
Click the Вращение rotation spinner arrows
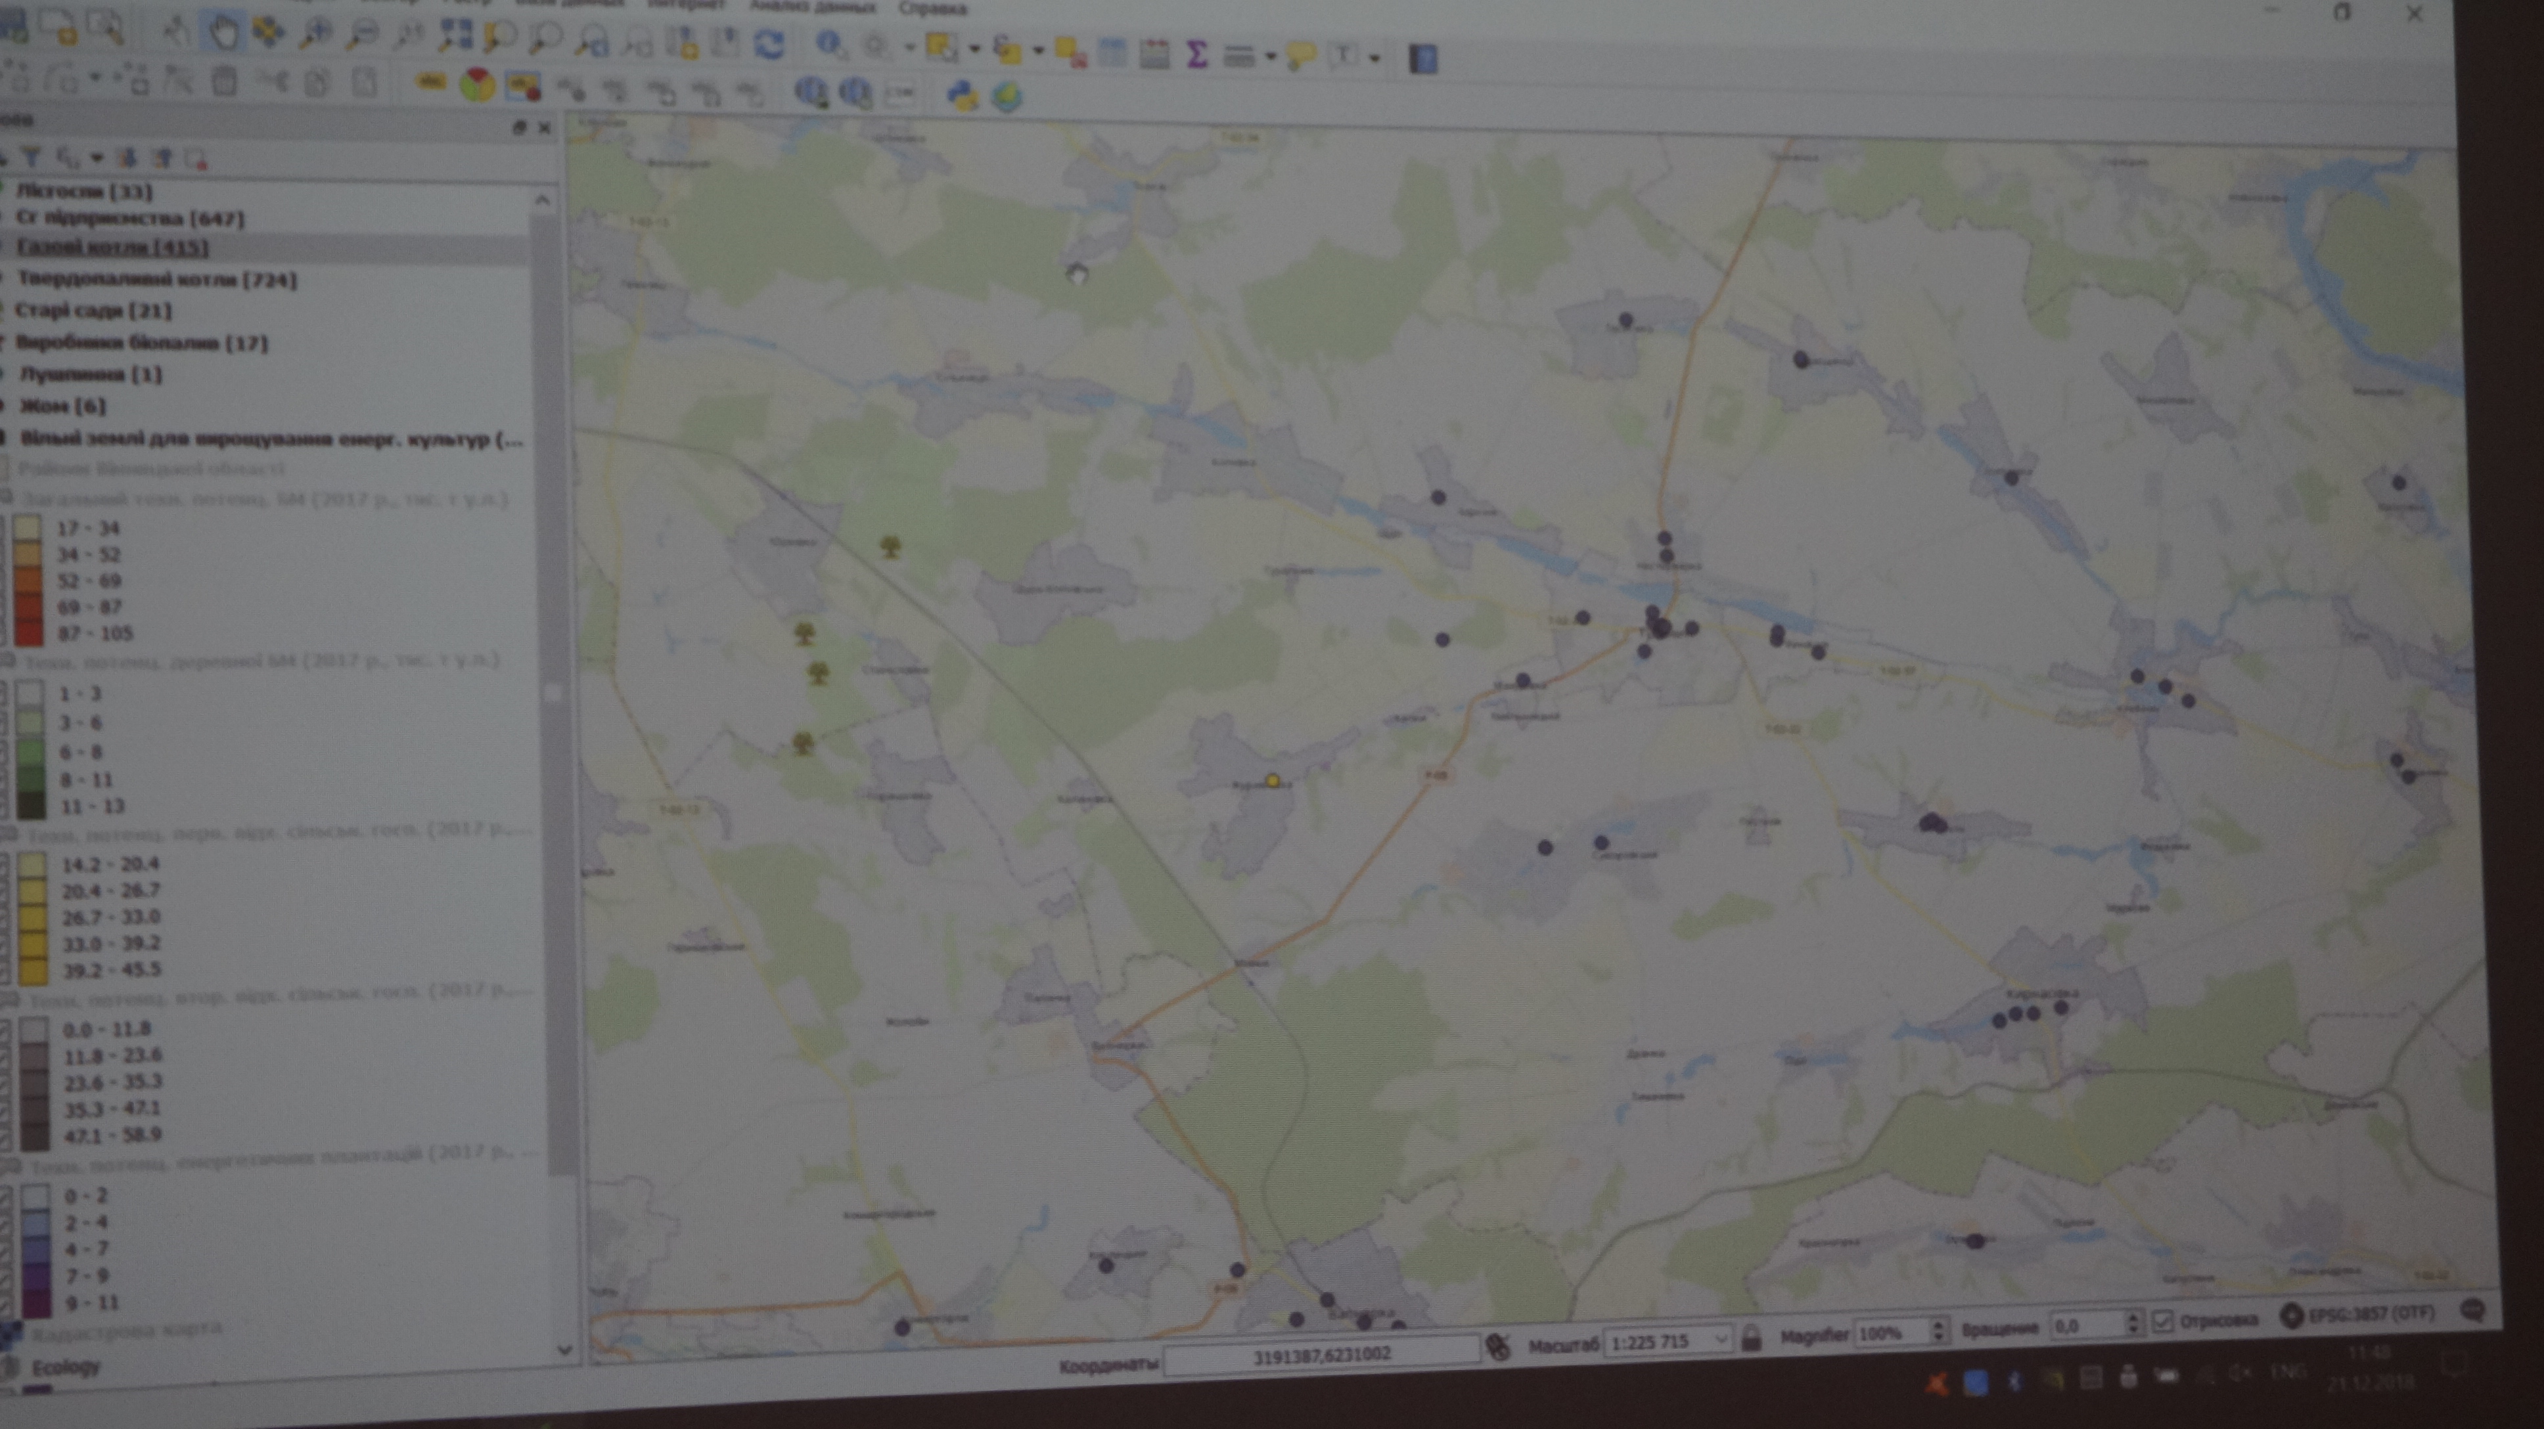click(2133, 1323)
